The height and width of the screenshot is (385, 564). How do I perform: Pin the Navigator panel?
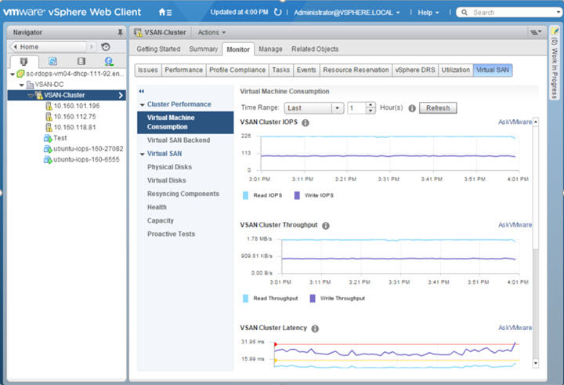(x=120, y=32)
